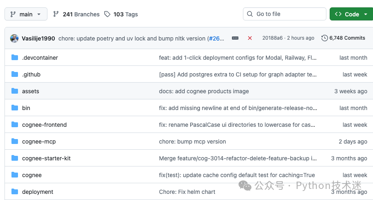This screenshot has height=200, width=373.
Task: Click 'last week' in .github row
Action: pyautogui.click(x=355, y=74)
